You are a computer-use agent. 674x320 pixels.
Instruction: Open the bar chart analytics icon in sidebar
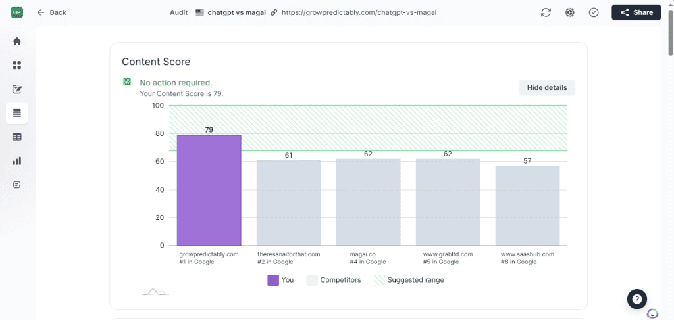tap(16, 161)
